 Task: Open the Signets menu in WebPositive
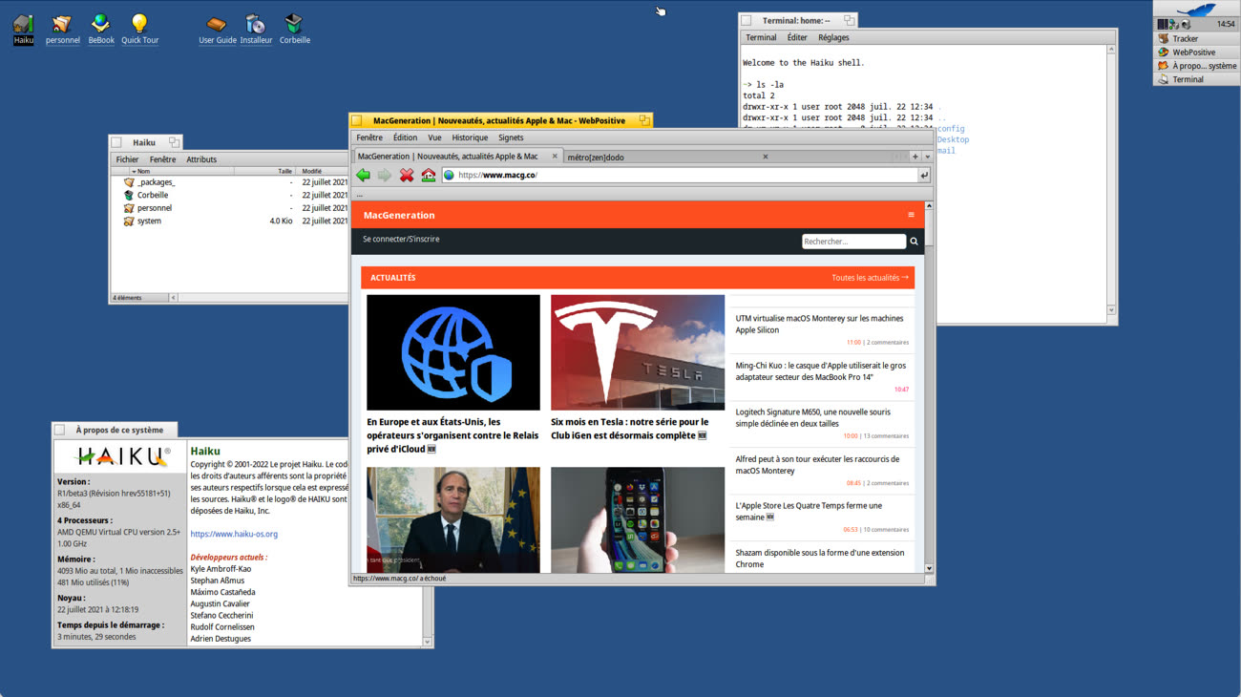[511, 137]
